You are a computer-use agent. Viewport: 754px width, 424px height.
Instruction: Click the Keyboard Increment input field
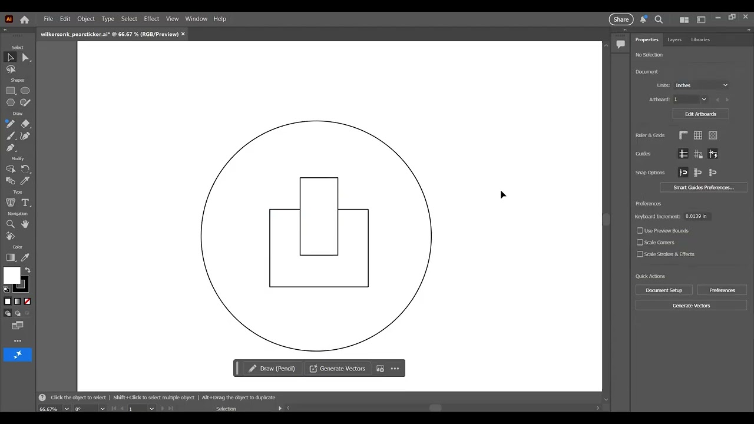point(697,216)
